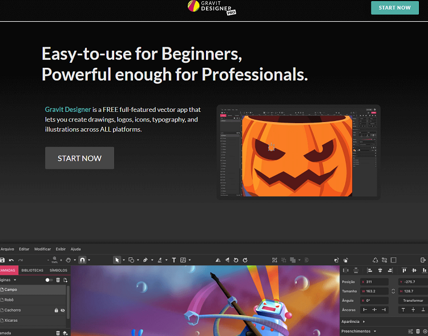Open the knife tool dropdown arrow
428x336 pixels.
(166, 260)
